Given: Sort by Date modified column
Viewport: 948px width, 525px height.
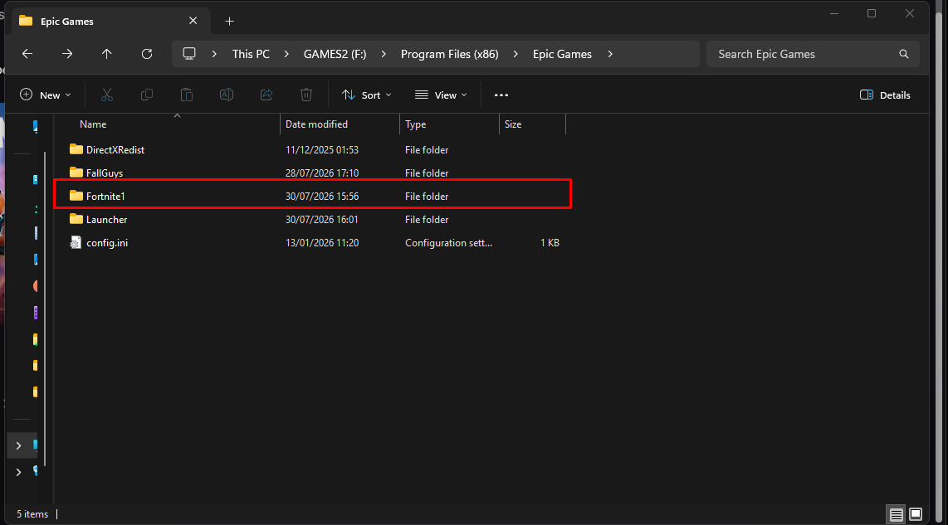Looking at the screenshot, I should [x=316, y=124].
